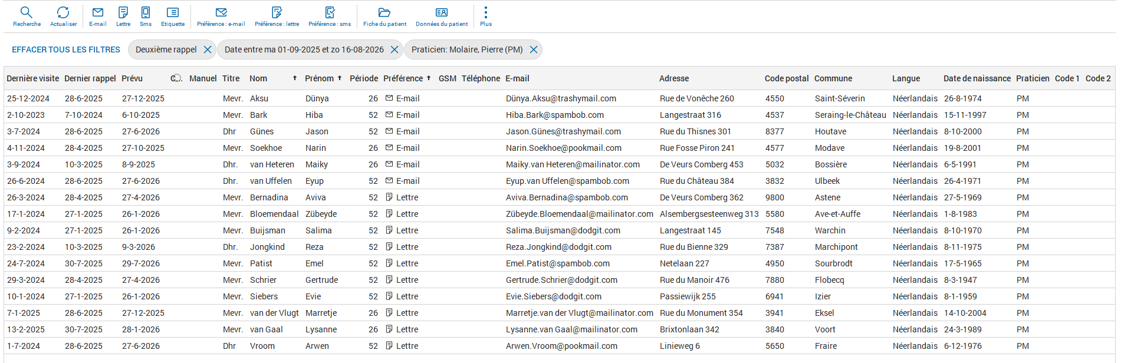The width and height of the screenshot is (1121, 363).
Task: Select email Hiba.Bark@spambob.com
Action: [x=555, y=115]
